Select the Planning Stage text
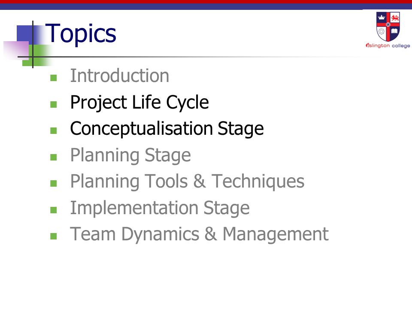This screenshot has height=309, width=412. coord(130,155)
